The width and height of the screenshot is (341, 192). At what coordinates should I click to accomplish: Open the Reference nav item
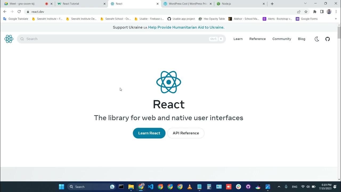[257, 39]
